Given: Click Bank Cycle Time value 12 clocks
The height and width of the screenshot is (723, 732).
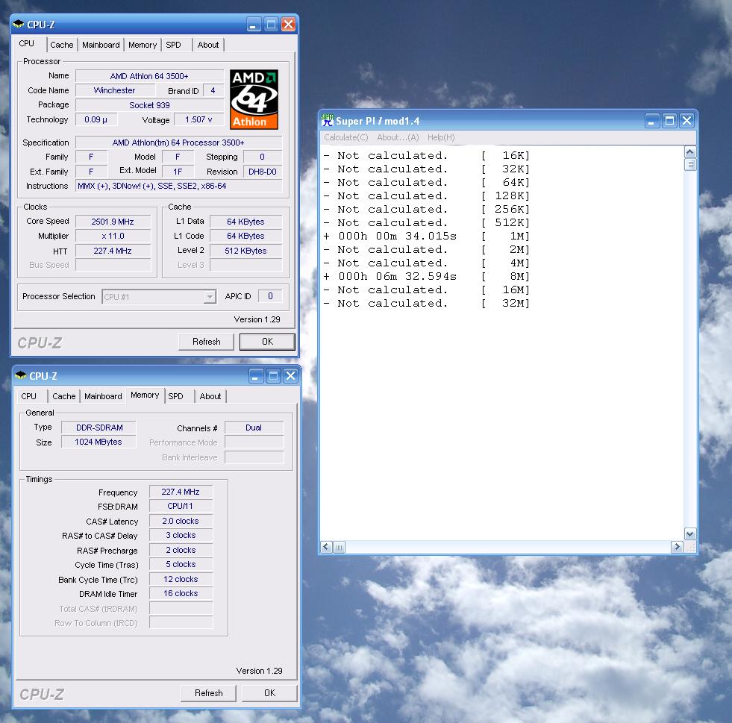Looking at the screenshot, I should (181, 579).
